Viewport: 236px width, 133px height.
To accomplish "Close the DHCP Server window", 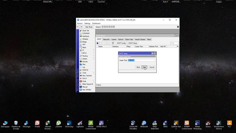I will click(178, 35).
